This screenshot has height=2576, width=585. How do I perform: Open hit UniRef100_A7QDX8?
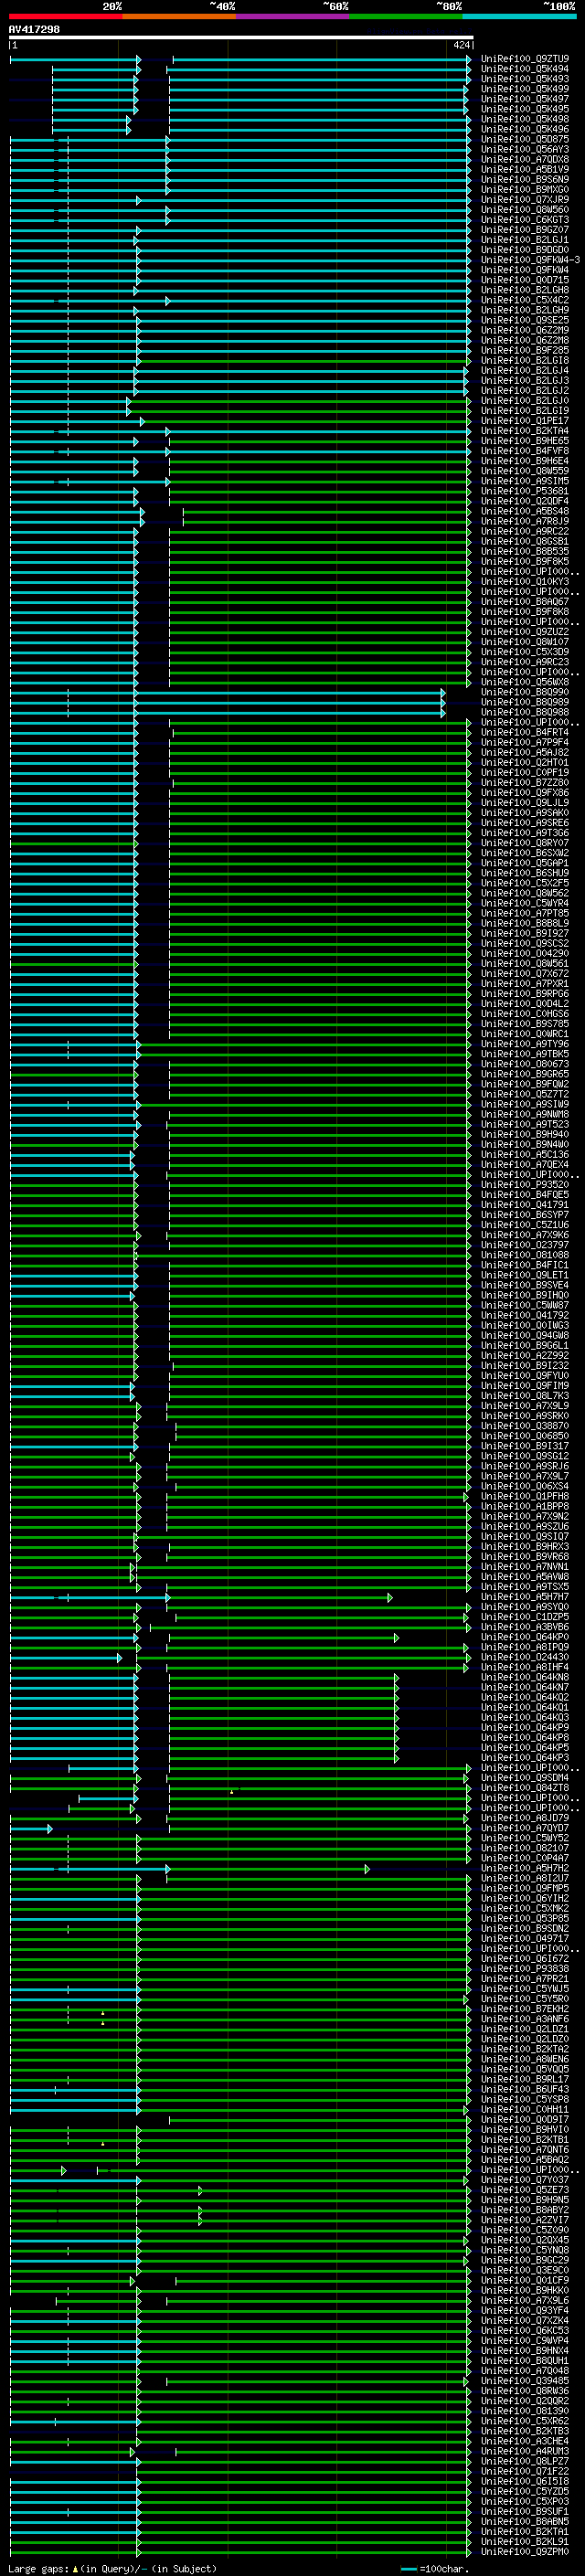coord(525,159)
